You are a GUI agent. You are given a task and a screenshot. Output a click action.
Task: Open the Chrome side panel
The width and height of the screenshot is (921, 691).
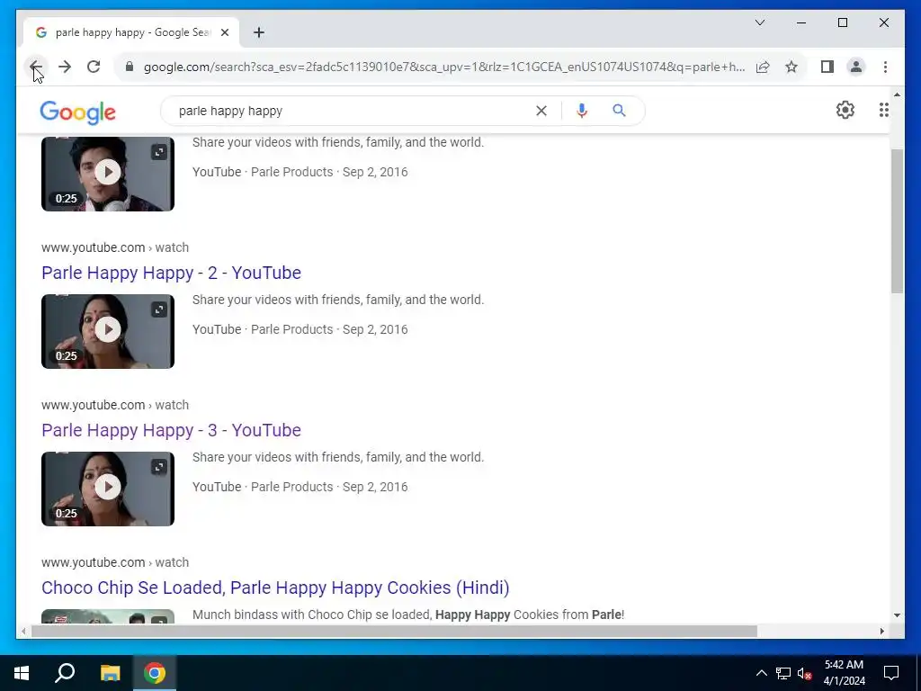[x=827, y=67]
